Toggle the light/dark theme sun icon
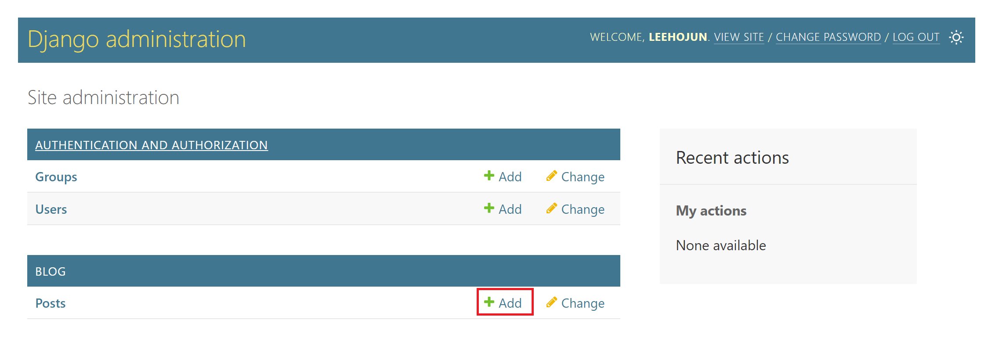The width and height of the screenshot is (988, 345). 956,37
